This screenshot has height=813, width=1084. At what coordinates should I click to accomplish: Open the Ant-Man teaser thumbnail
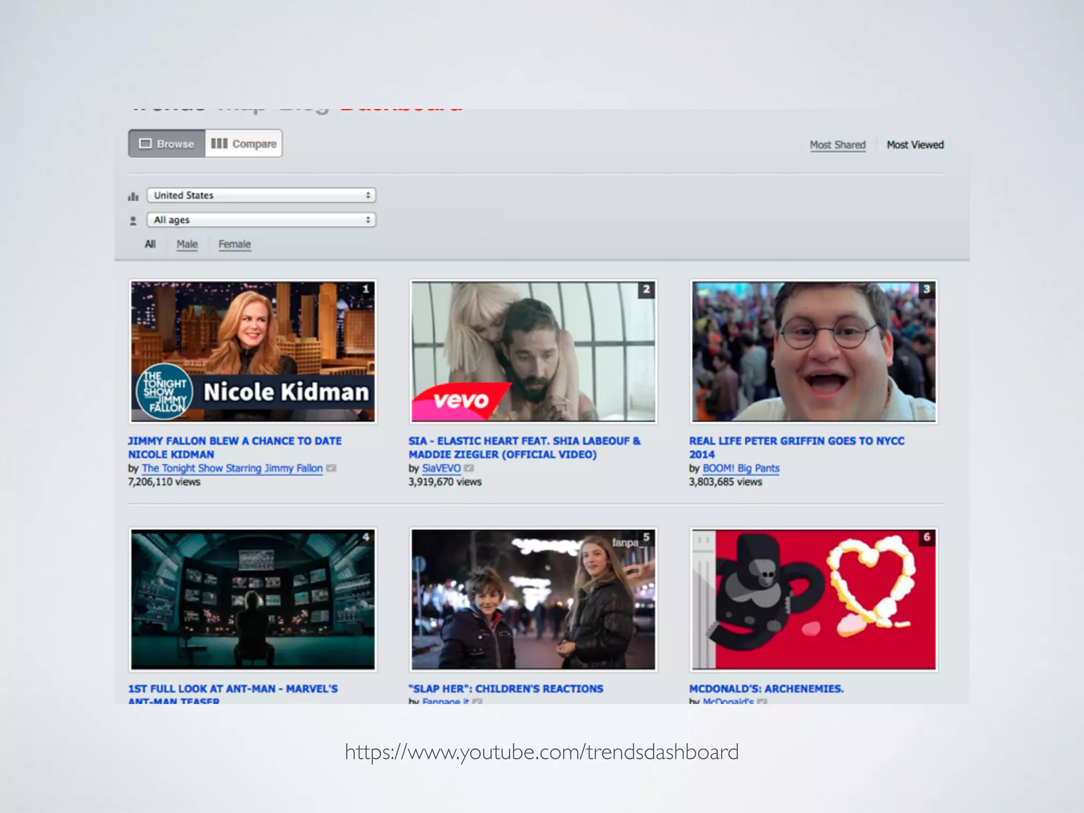253,599
